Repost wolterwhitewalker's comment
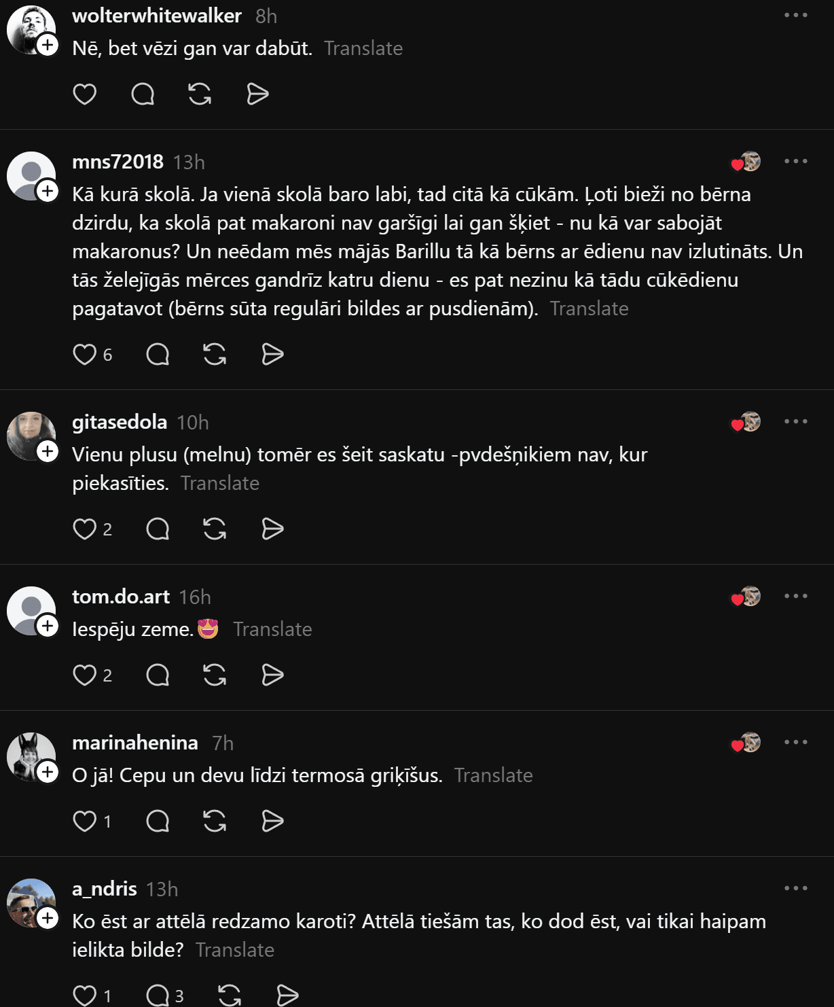Image resolution: width=834 pixels, height=1007 pixels. [x=200, y=94]
